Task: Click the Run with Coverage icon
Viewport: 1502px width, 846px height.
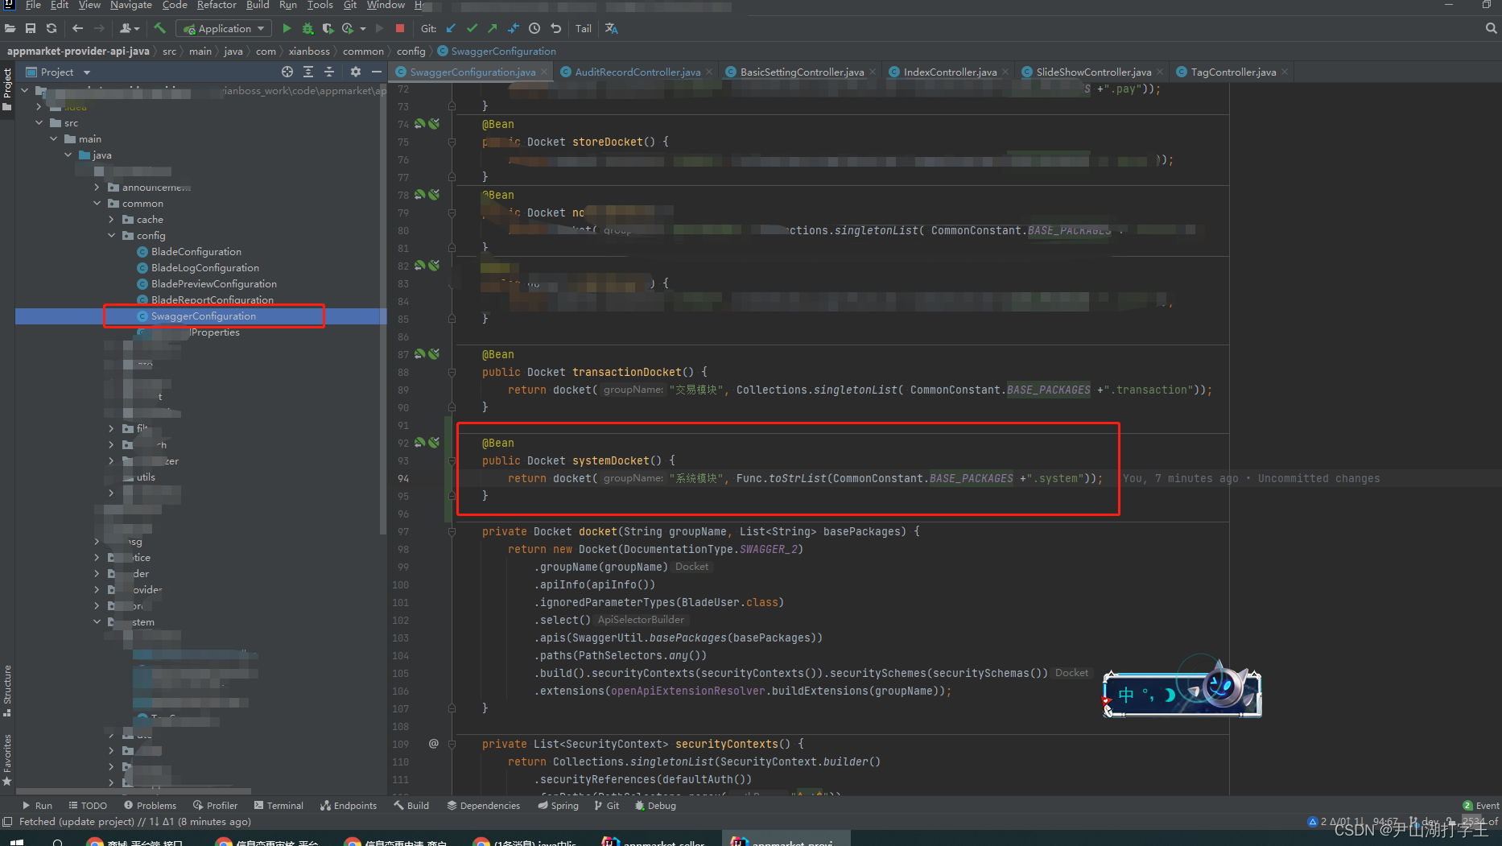Action: coord(328,28)
